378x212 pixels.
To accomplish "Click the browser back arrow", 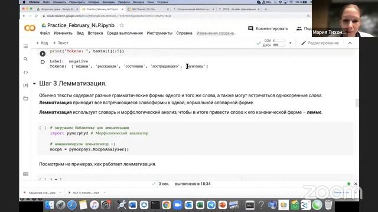I will [24, 16].
